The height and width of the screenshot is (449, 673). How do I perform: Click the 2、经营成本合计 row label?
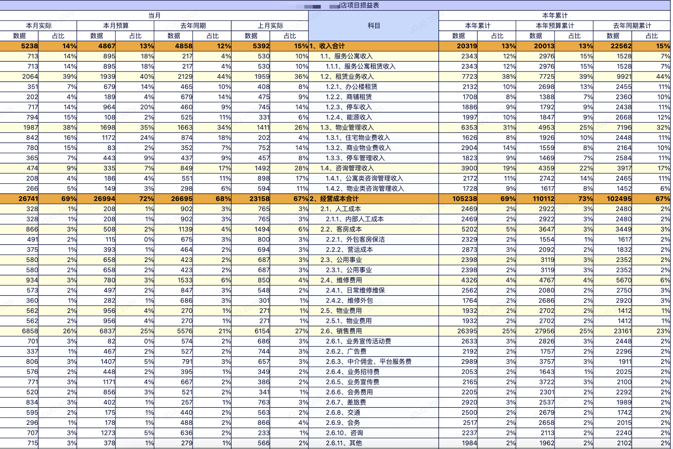click(x=334, y=199)
